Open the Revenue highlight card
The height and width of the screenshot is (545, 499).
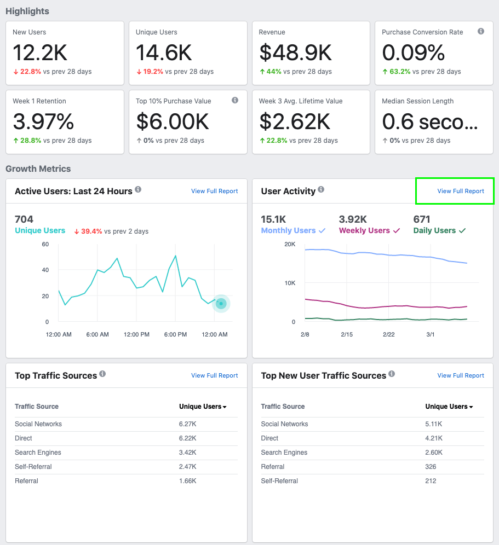(x=311, y=53)
